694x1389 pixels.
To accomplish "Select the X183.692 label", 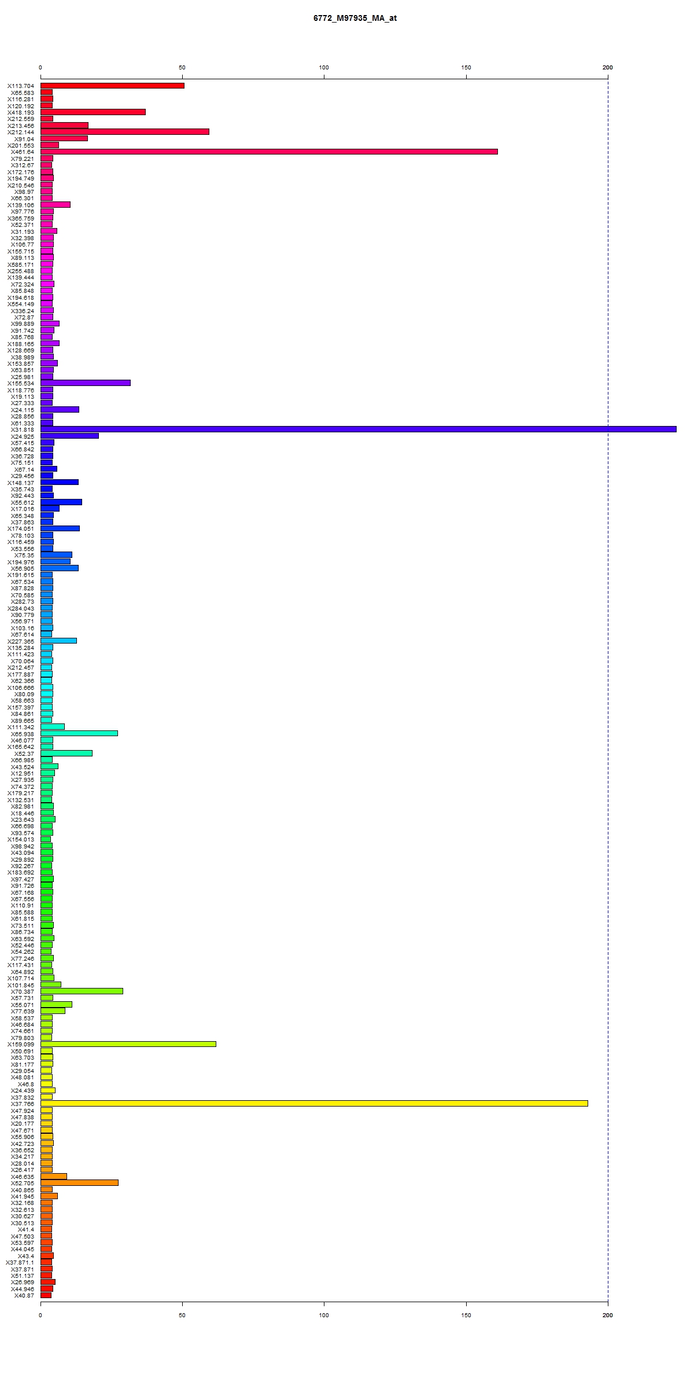I will point(21,872).
